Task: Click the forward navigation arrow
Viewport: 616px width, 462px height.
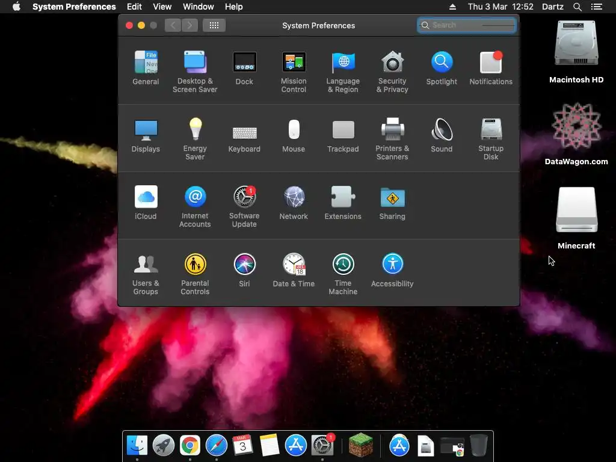Action: [189, 25]
